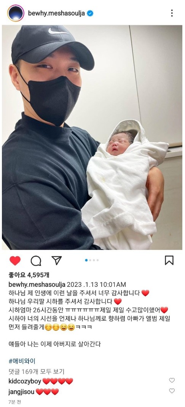Save post with the bookmark icon
The image size is (185, 407).
[169, 260]
